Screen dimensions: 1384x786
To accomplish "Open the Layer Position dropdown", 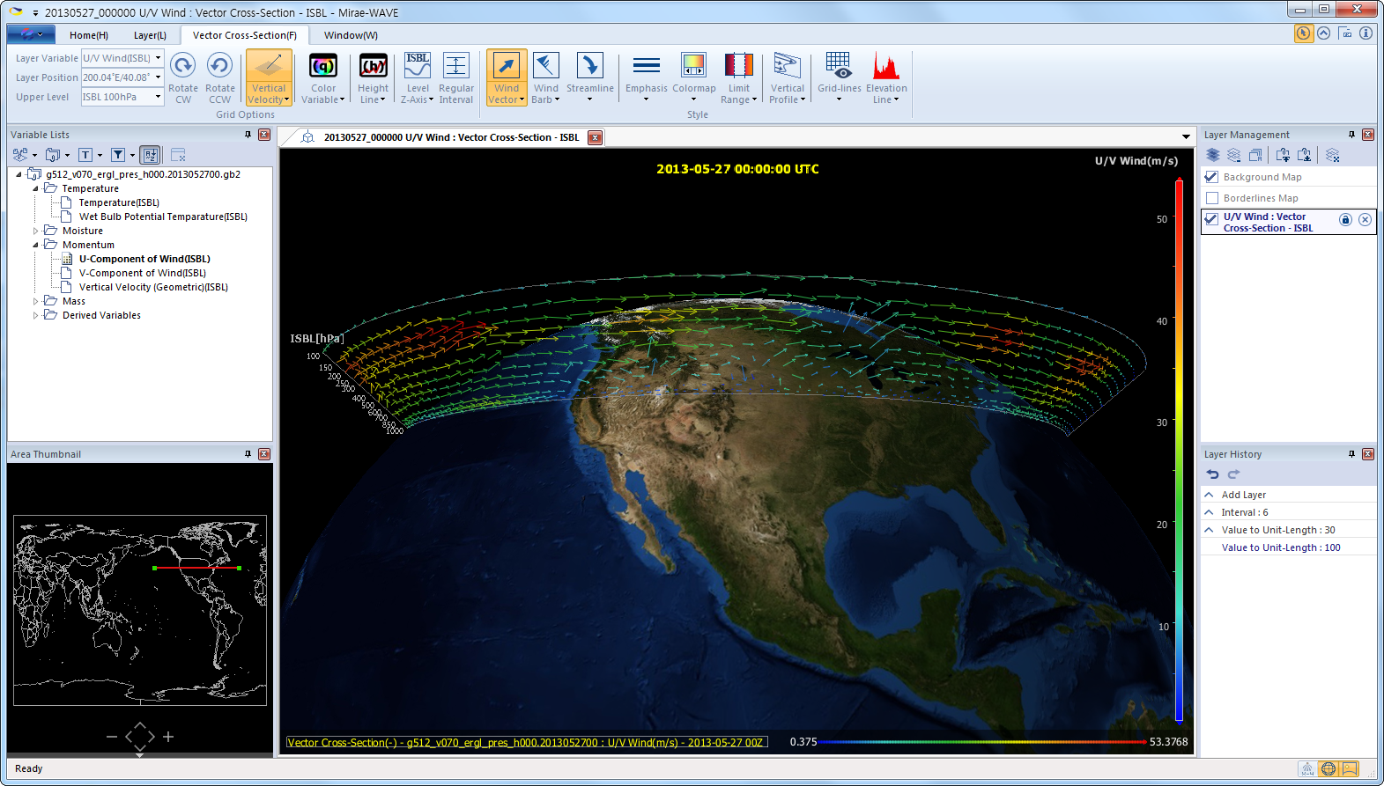I will pyautogui.click(x=159, y=77).
